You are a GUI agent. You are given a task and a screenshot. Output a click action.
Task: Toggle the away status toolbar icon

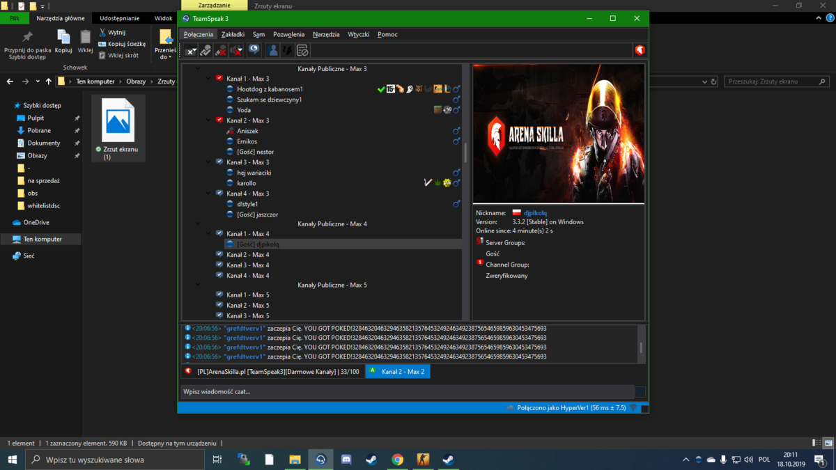[x=190, y=50]
